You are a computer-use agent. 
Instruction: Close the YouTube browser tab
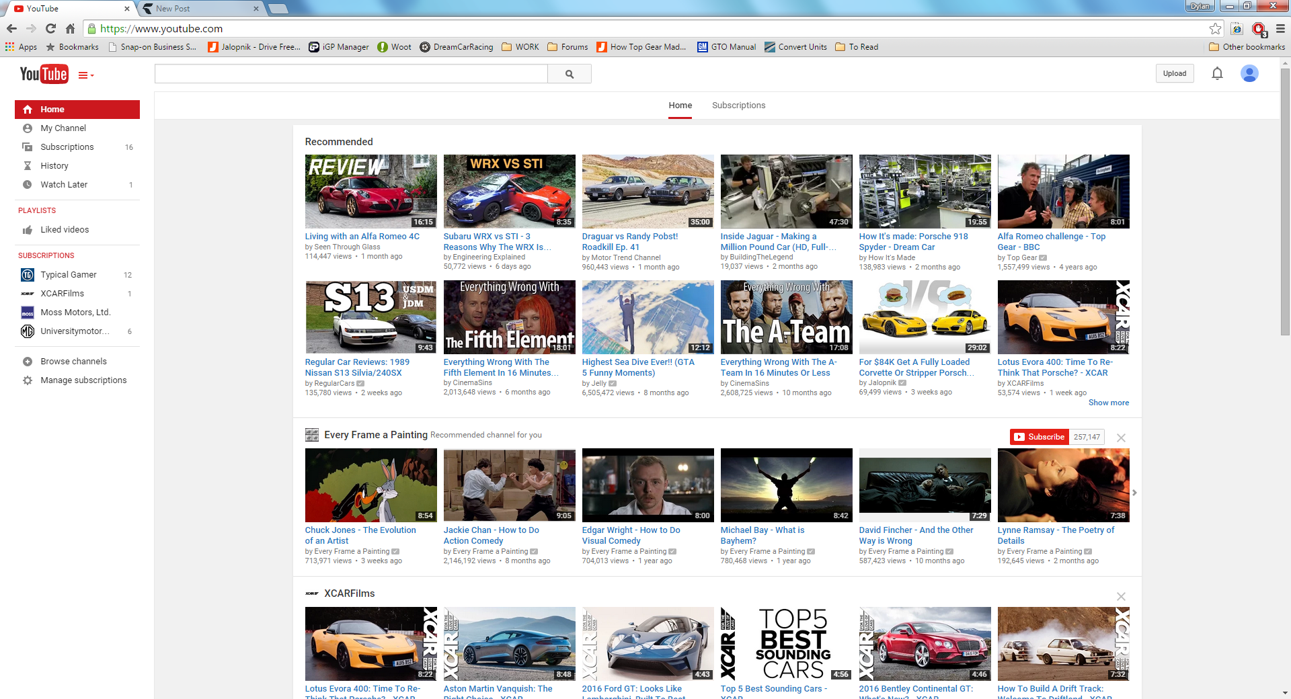[x=127, y=9]
